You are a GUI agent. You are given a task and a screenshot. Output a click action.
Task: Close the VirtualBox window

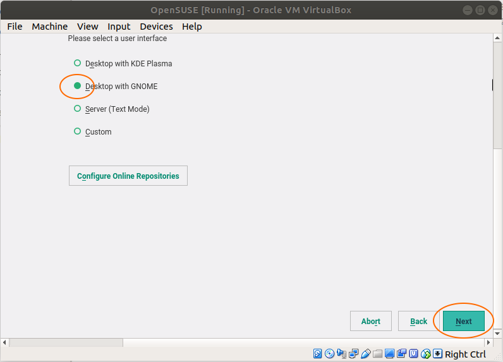pyautogui.click(x=493, y=10)
